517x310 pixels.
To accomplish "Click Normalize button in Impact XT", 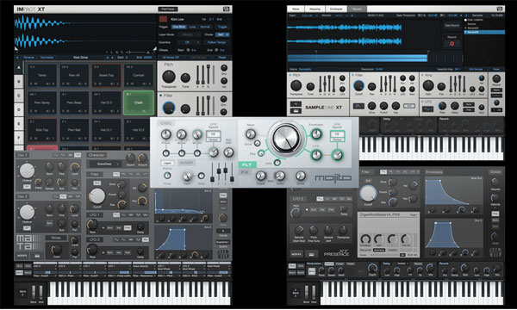I will [47, 58].
